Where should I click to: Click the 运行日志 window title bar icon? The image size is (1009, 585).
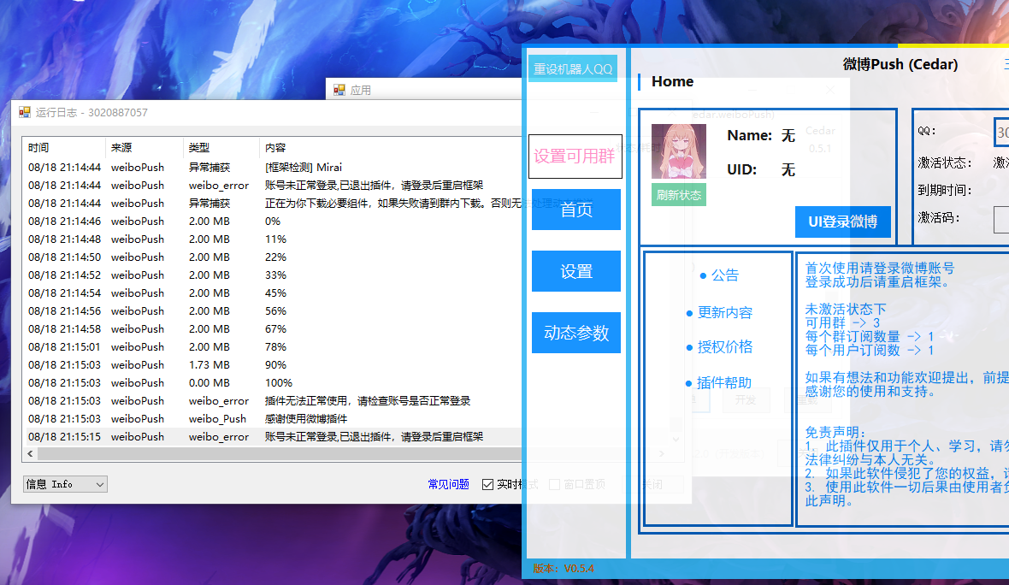coord(25,111)
